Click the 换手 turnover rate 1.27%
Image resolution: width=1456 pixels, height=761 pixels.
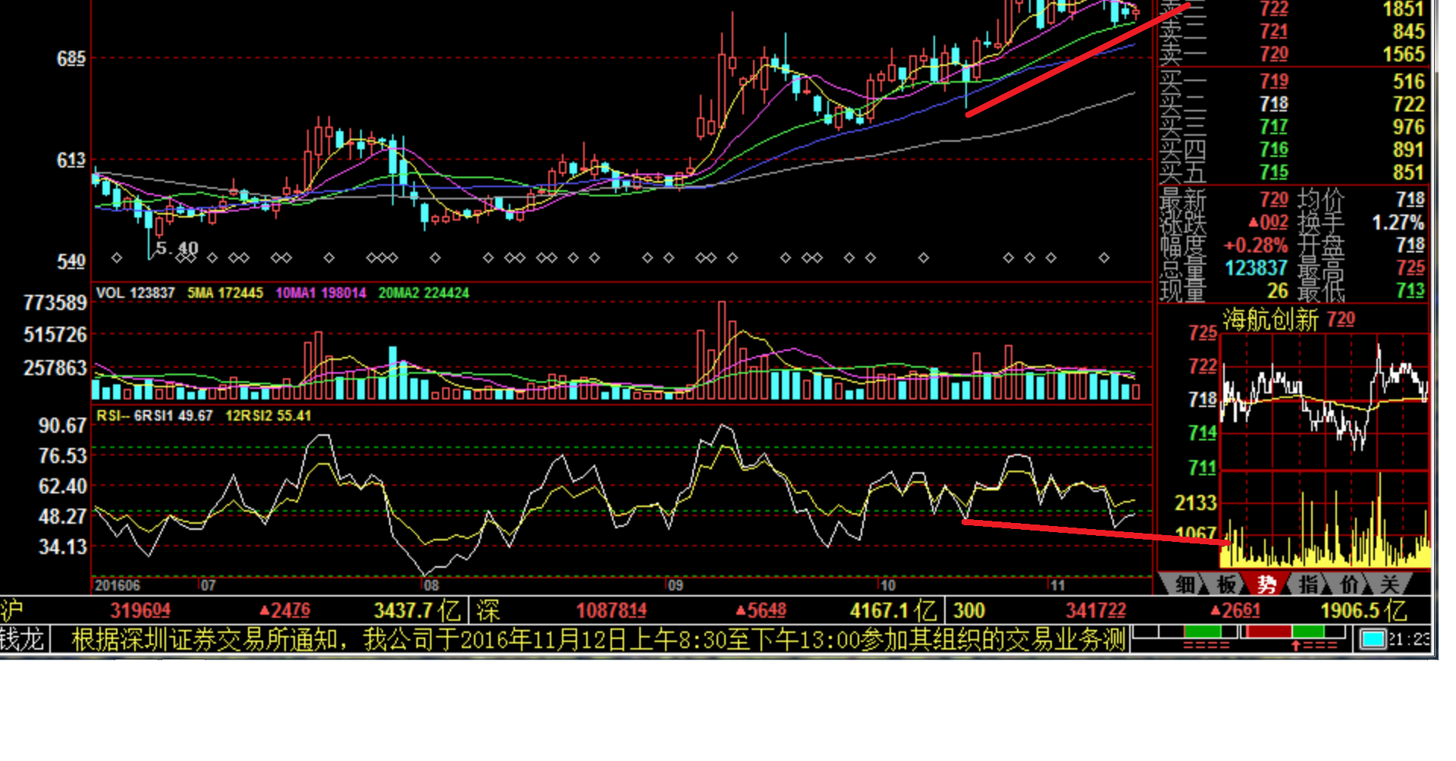click(x=1398, y=223)
